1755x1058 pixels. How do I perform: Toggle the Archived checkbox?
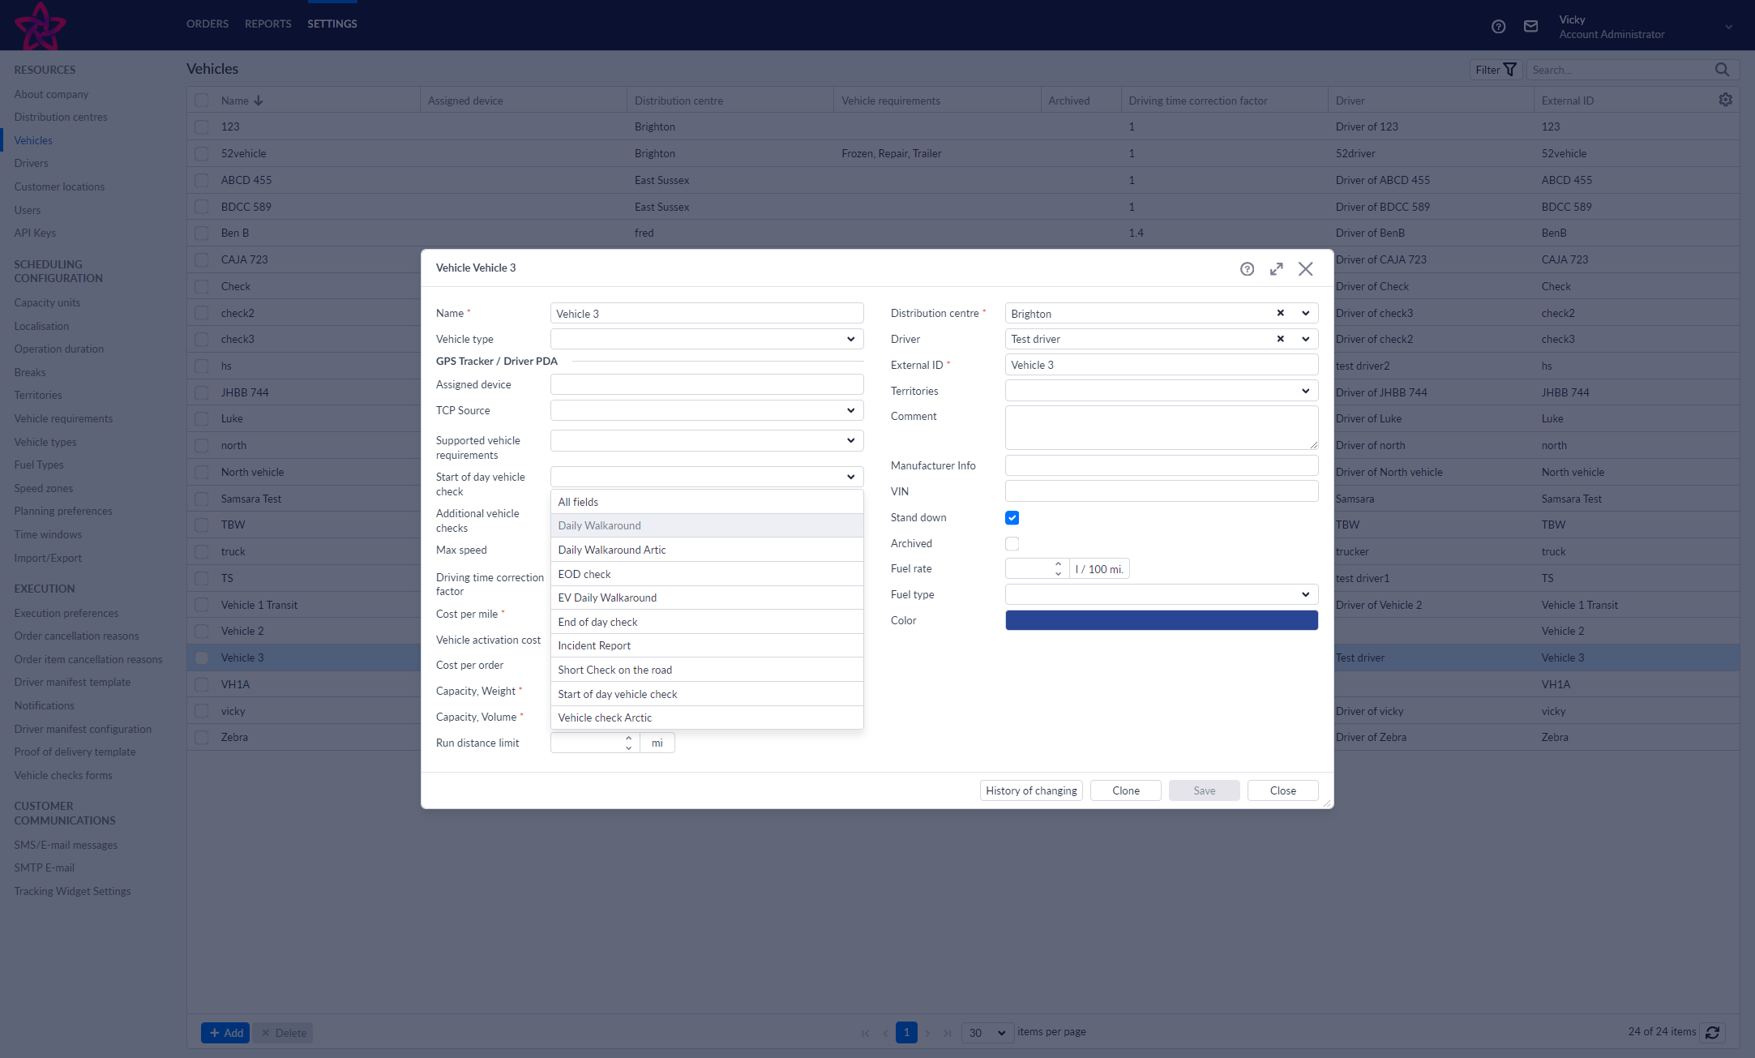tap(1012, 544)
